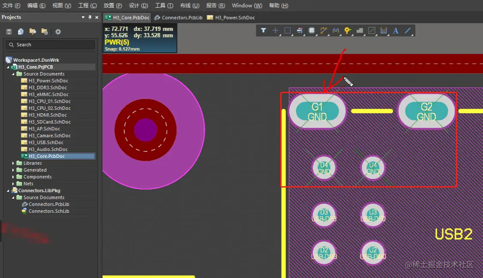Viewport: 483px width, 278px height.
Task: Open H3_Audio.SchDoc in the tree
Action: tap(48, 149)
